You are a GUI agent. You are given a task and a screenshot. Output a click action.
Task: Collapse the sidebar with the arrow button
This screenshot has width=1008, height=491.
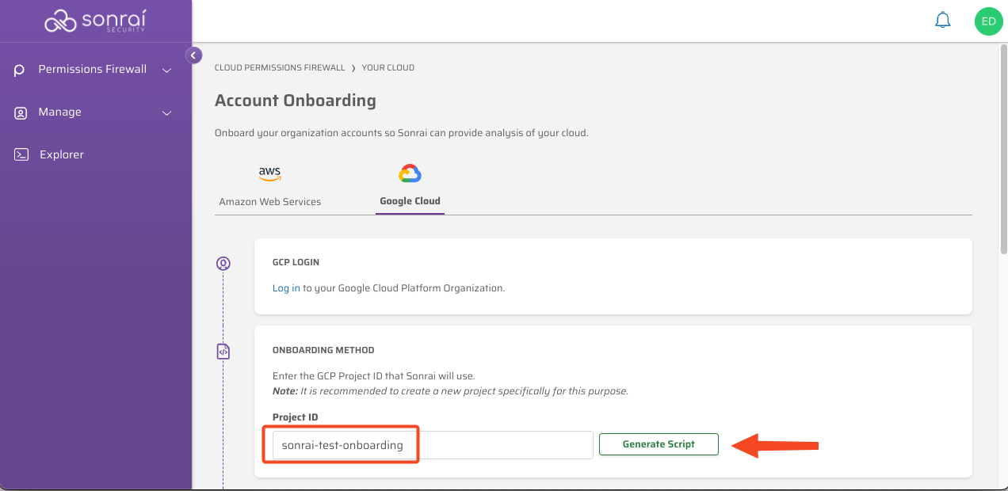(x=193, y=55)
